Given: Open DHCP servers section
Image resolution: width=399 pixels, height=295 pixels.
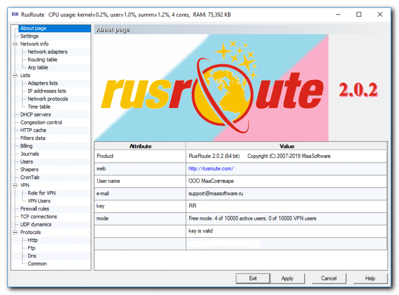Looking at the screenshot, I should pos(35,115).
